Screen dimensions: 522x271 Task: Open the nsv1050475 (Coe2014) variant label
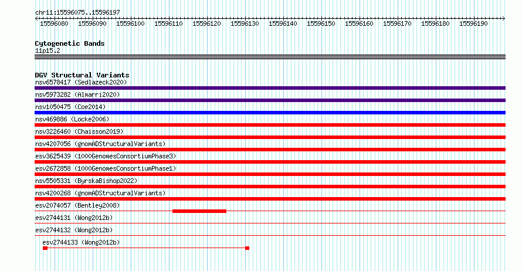click(70, 107)
